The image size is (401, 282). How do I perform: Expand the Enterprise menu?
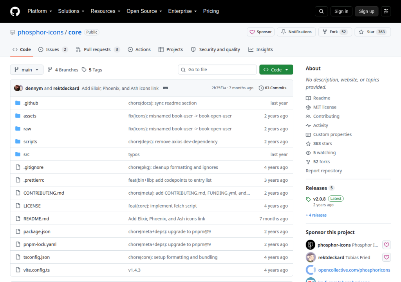click(x=182, y=11)
